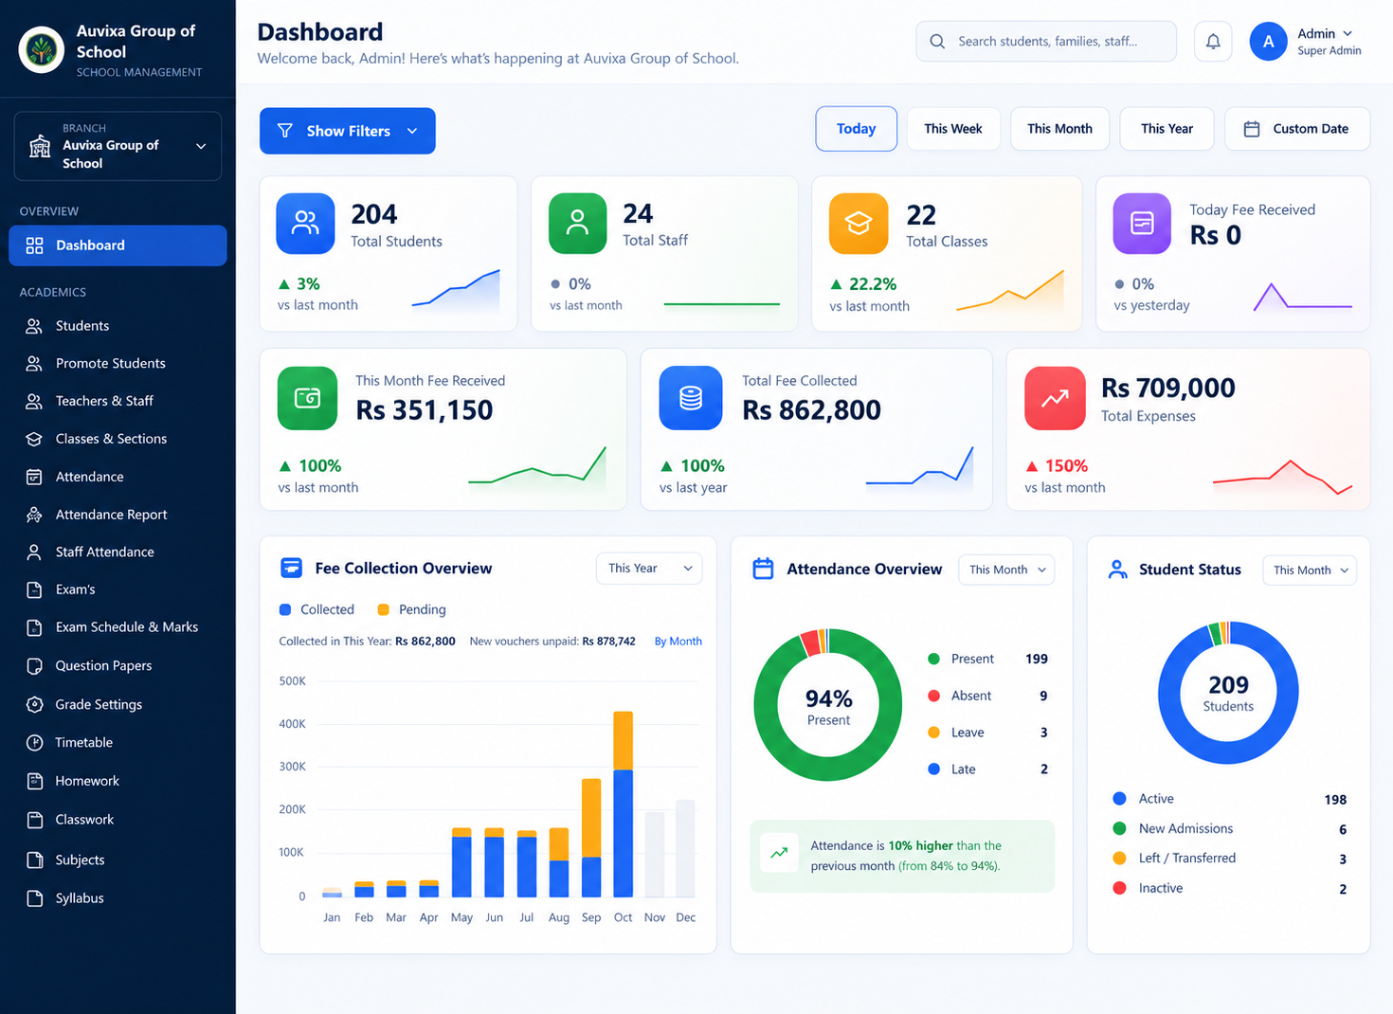This screenshot has height=1014, width=1393.
Task: Click the Question Papers icon
Action: pos(34,666)
